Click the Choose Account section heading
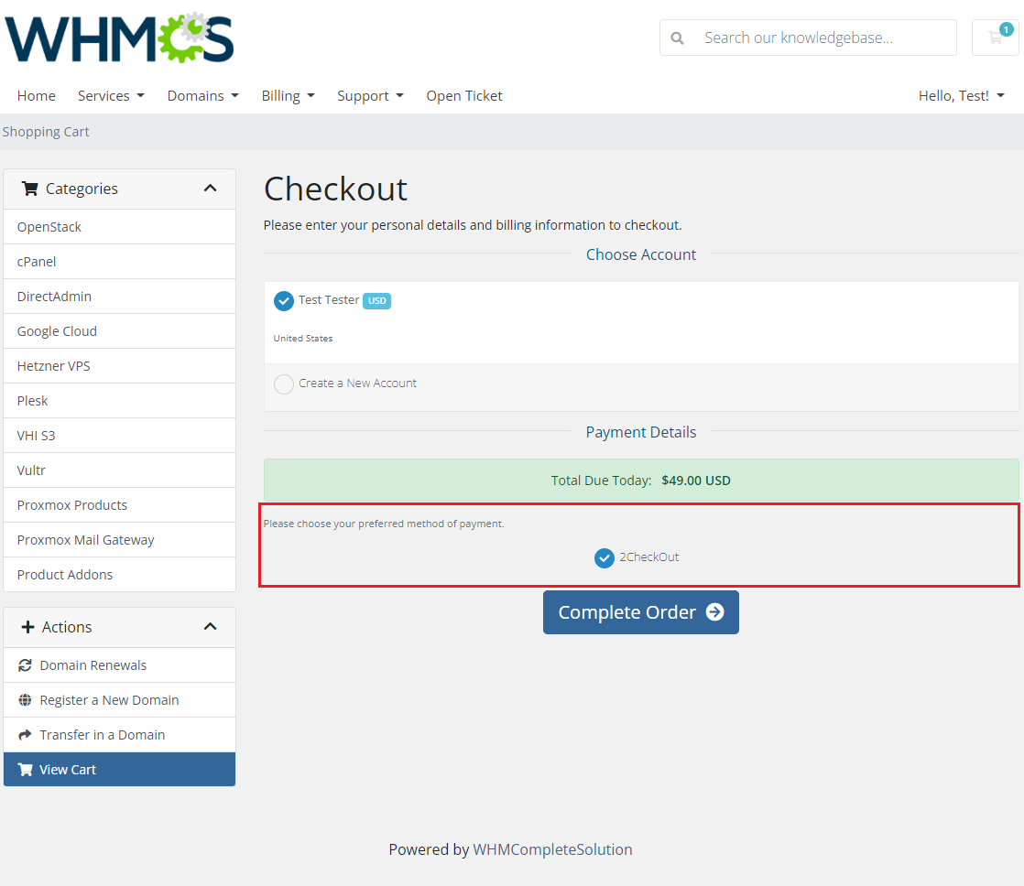1024x886 pixels. [x=640, y=254]
